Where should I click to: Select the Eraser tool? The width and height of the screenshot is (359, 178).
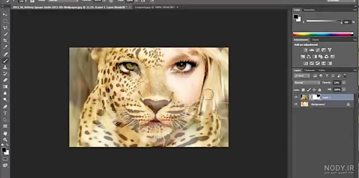[x=5, y=80]
